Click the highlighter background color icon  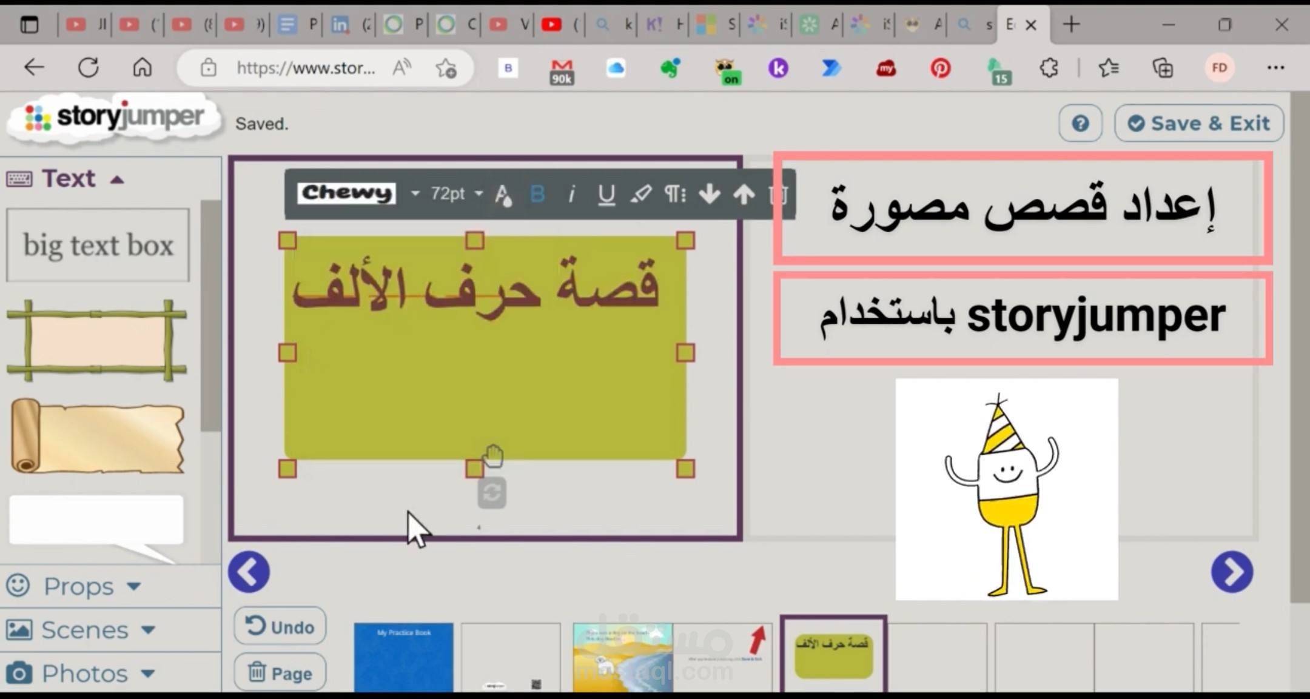pyautogui.click(x=640, y=194)
